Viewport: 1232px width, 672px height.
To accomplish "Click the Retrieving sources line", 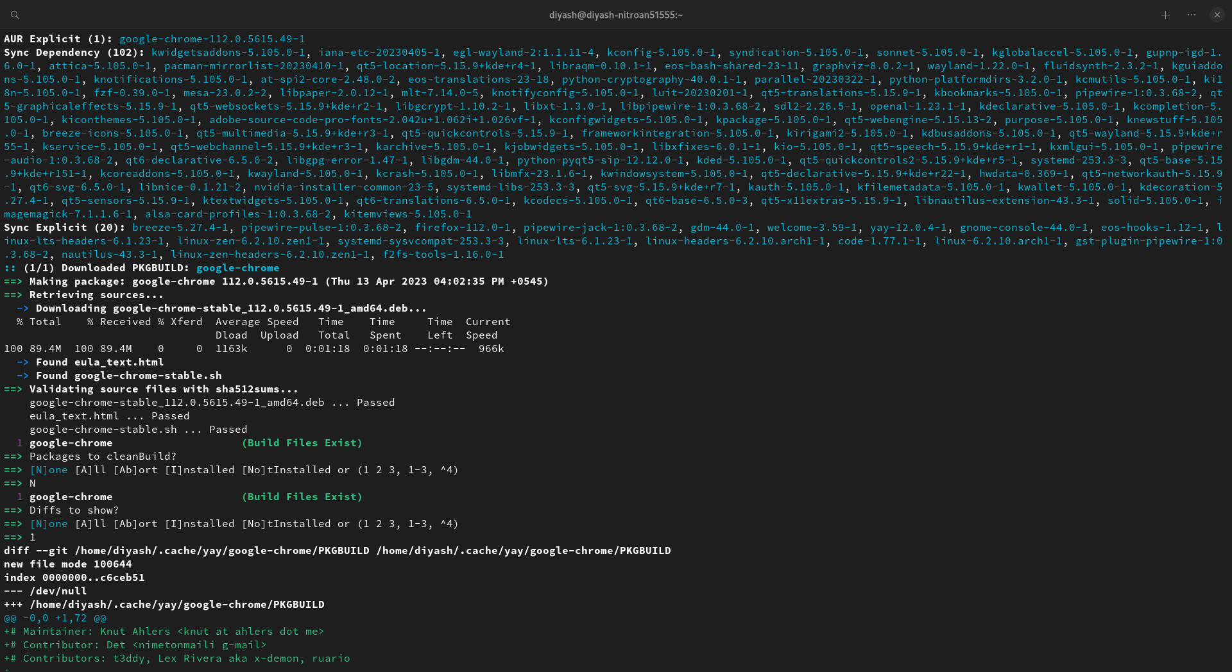I will coord(84,295).
